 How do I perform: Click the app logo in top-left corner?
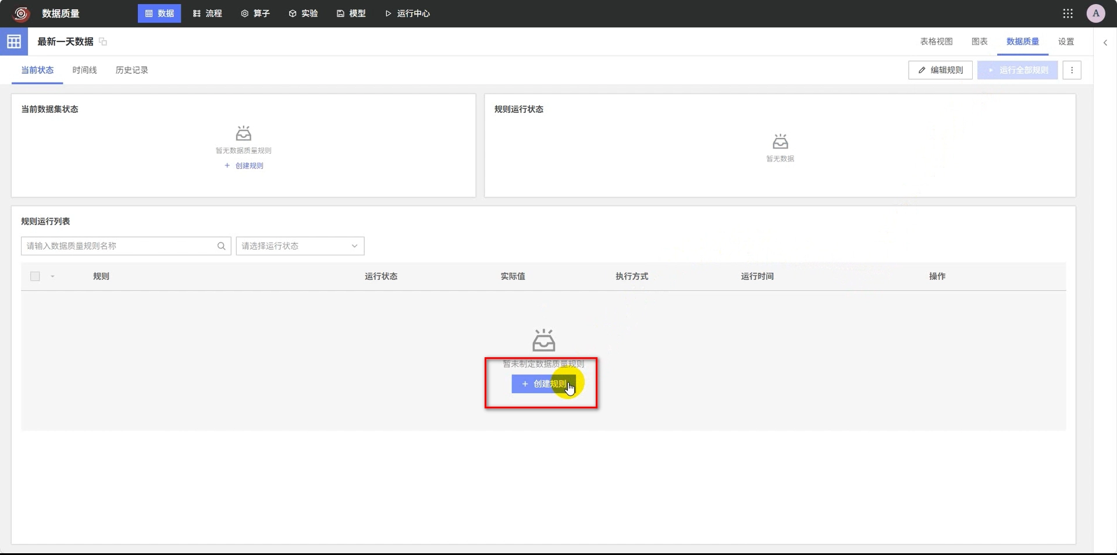click(22, 13)
